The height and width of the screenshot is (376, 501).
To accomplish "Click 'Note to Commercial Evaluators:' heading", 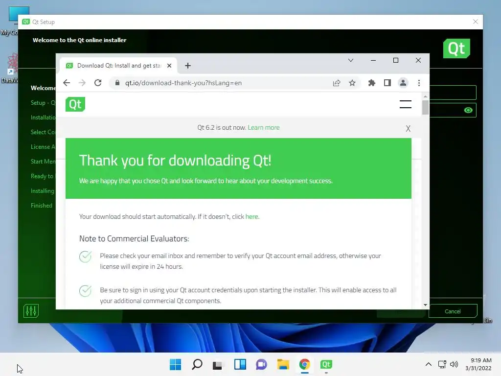I will (134, 238).
